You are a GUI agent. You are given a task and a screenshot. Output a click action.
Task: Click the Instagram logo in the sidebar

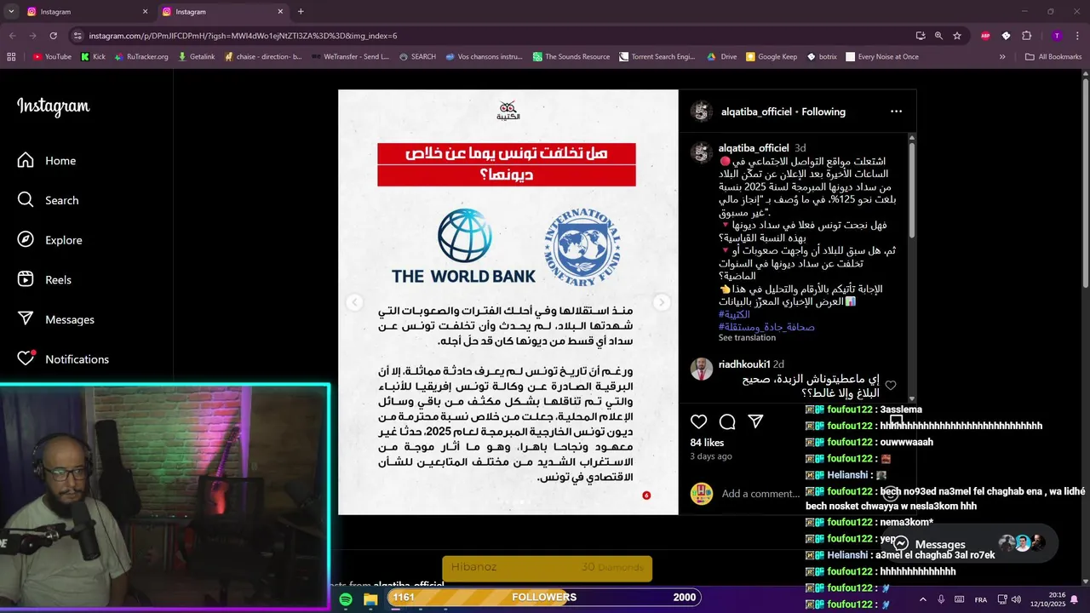click(53, 106)
